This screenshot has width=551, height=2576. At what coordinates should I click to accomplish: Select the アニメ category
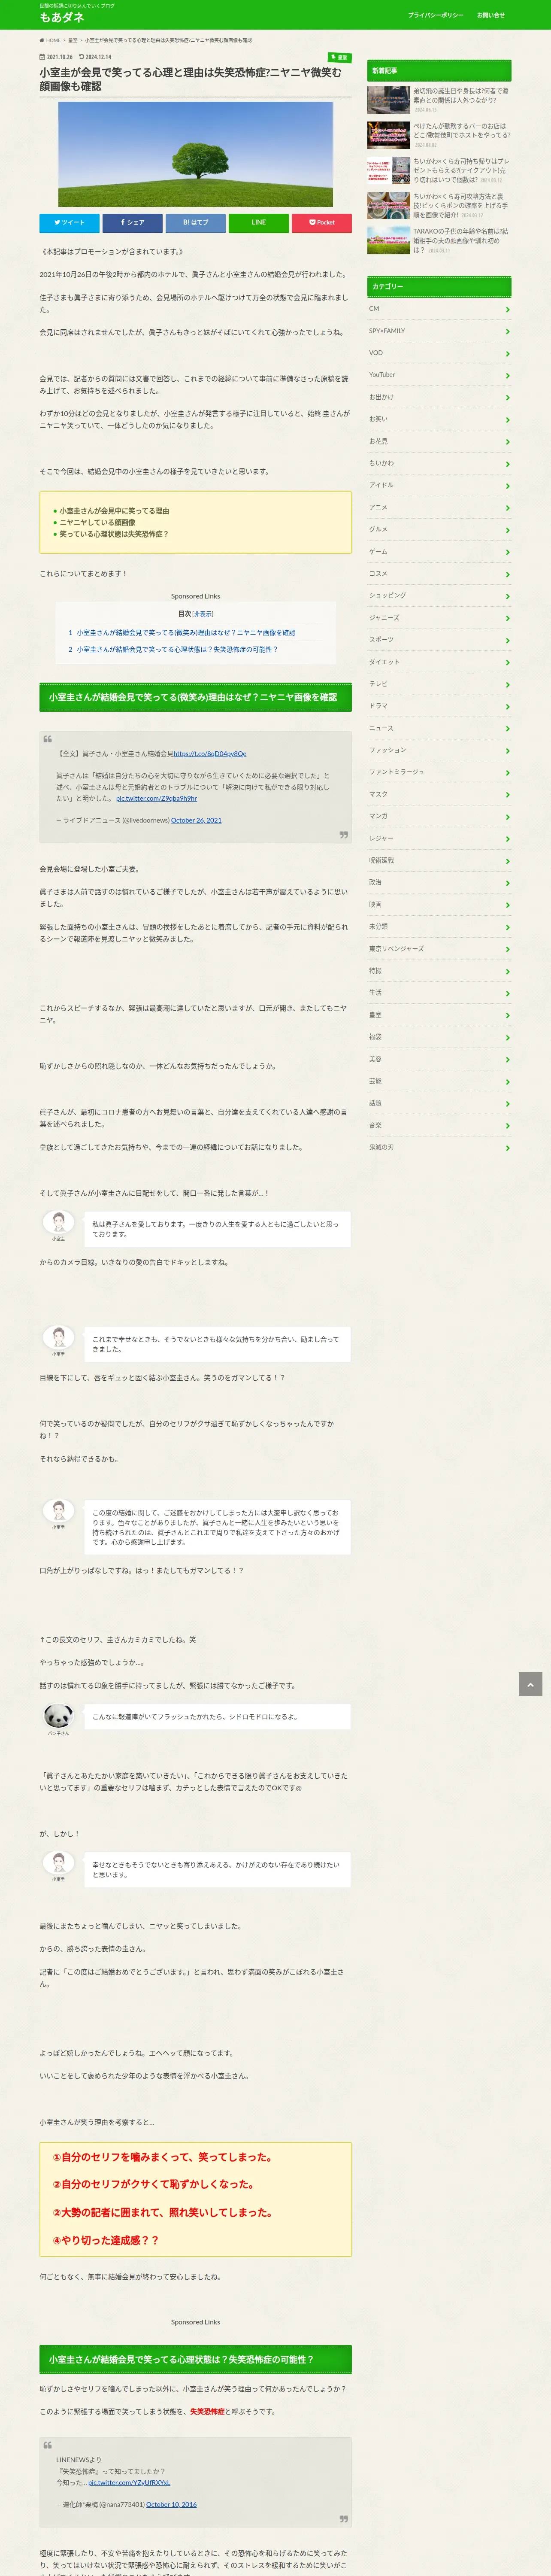pyautogui.click(x=439, y=507)
